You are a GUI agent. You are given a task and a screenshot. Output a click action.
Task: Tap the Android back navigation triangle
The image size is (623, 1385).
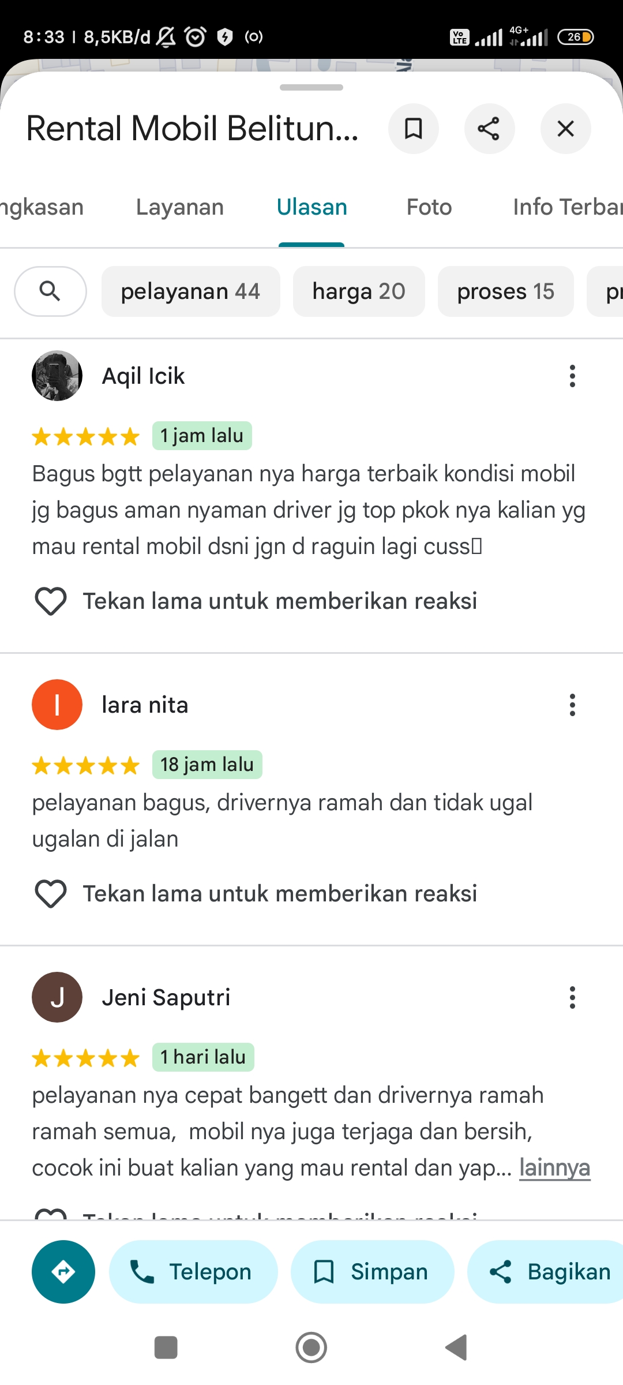456,1348
